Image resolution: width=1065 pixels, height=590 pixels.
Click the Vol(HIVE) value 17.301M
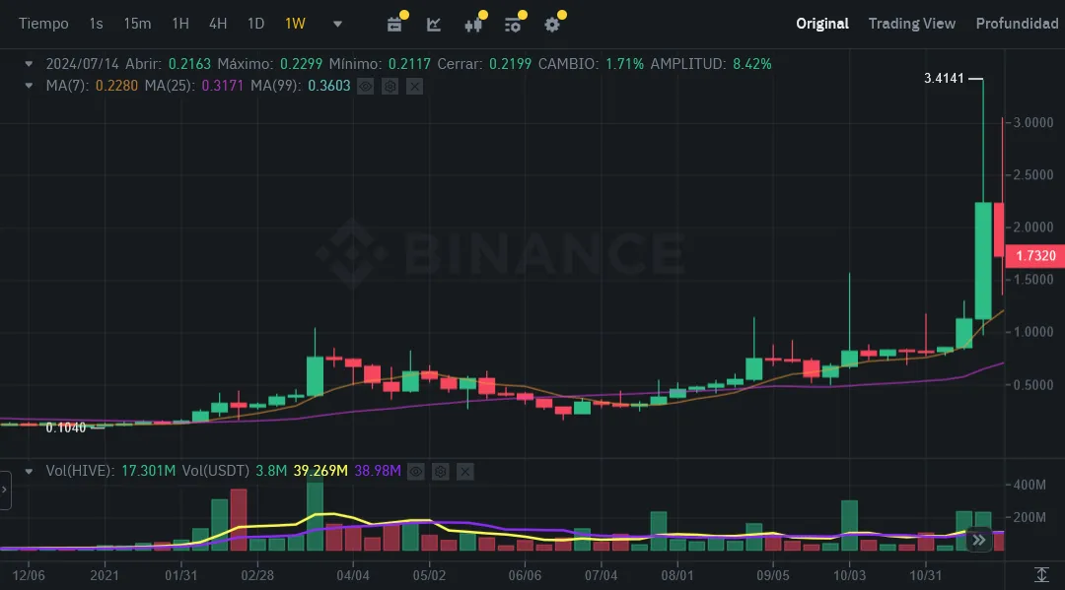[x=148, y=471]
